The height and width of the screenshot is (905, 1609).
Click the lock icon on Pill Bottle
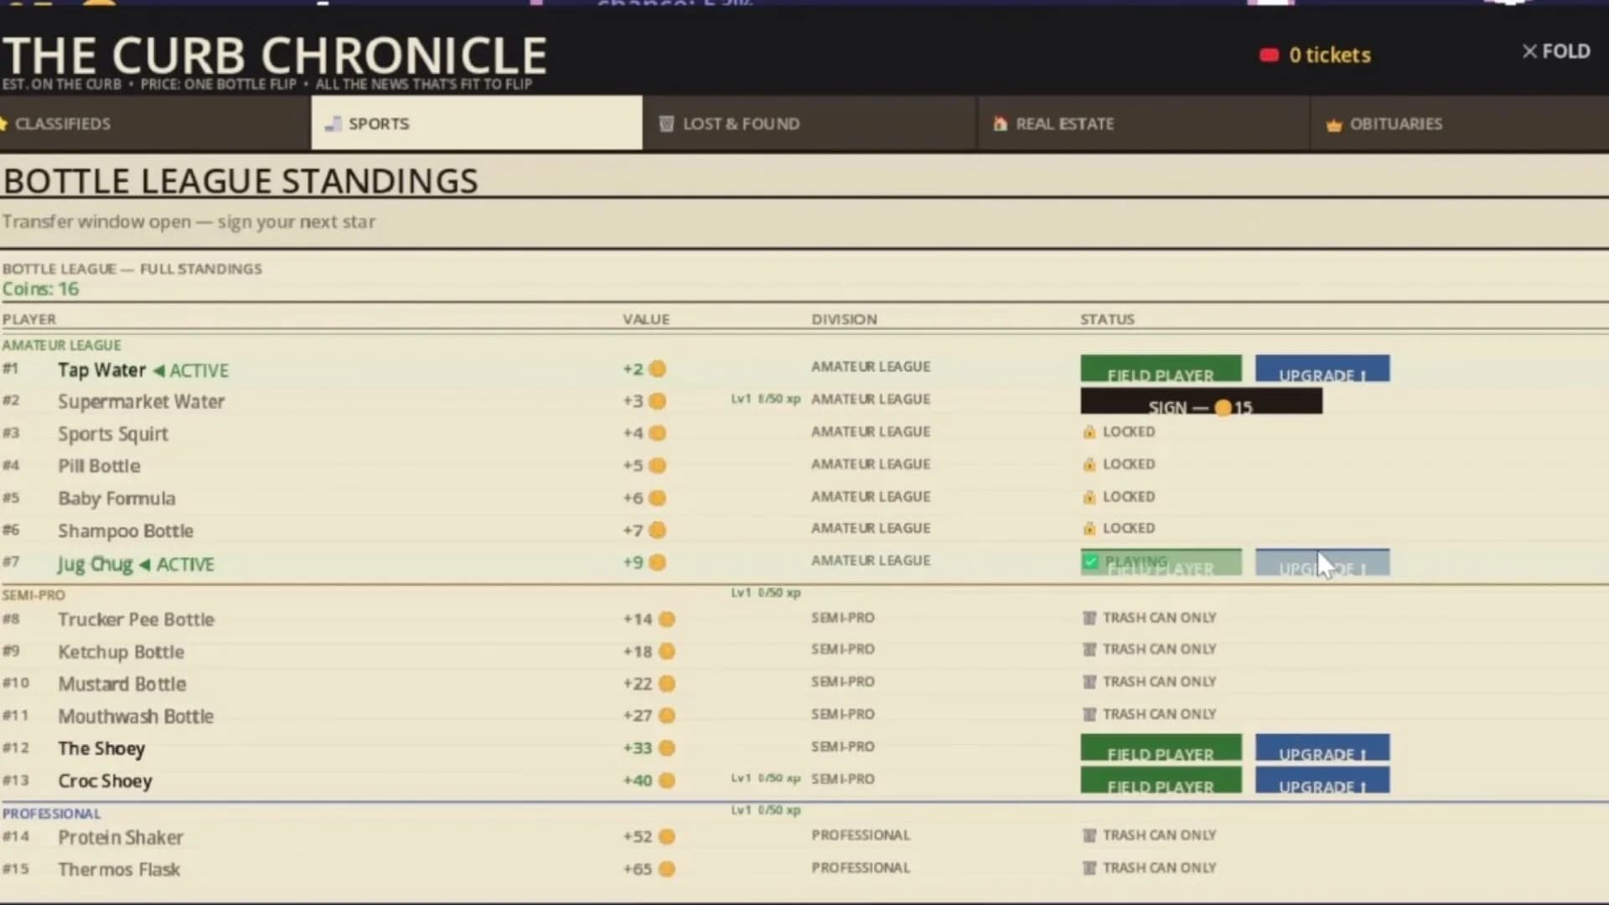click(x=1089, y=464)
